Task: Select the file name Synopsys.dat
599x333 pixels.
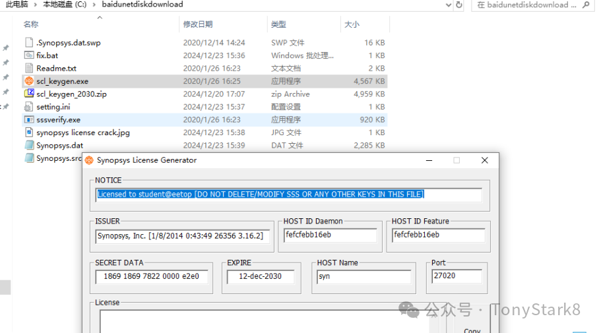Action: (59, 146)
